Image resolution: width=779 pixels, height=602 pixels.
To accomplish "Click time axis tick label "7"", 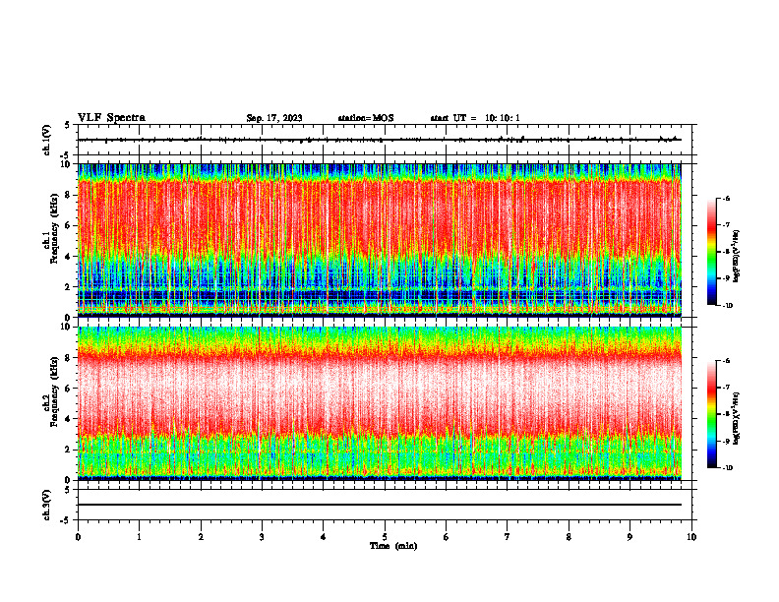I will [x=508, y=537].
